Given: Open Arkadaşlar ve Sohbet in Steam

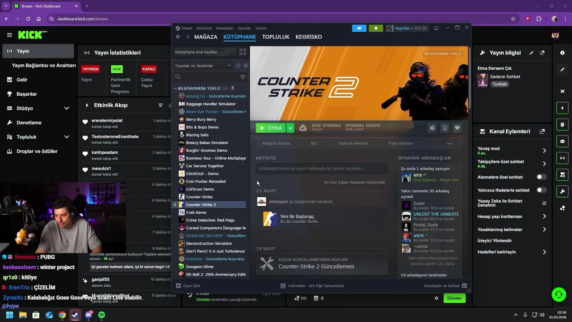Looking at the screenshot, I should click(x=445, y=286).
